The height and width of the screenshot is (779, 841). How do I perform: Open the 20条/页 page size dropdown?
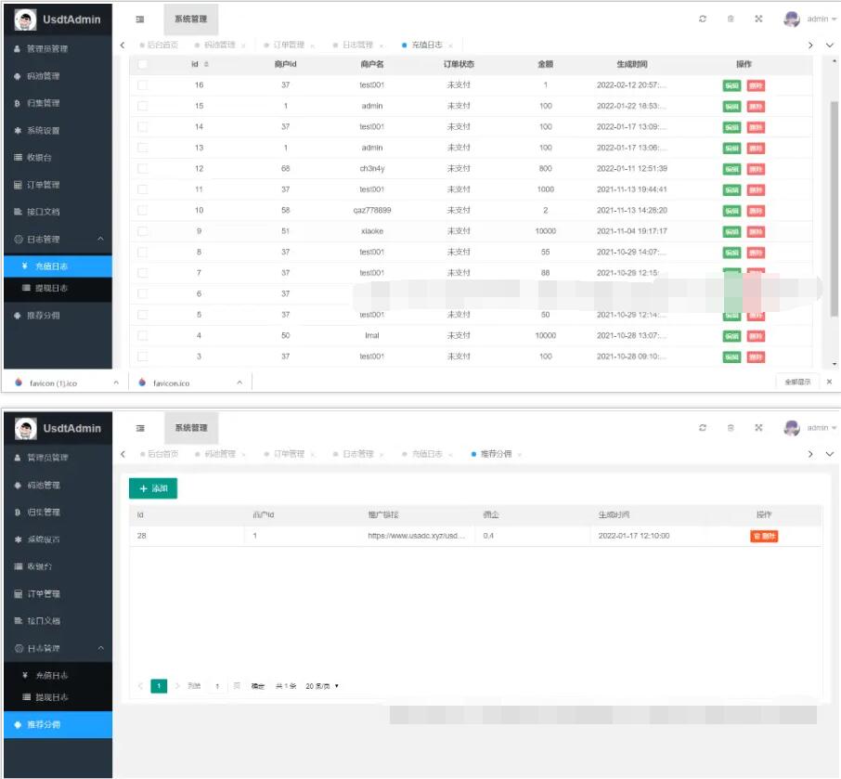click(x=322, y=686)
